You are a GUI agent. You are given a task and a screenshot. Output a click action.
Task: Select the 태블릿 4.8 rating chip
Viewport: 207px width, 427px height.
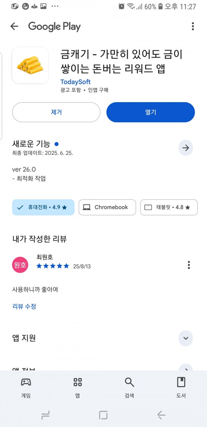tap(169, 207)
